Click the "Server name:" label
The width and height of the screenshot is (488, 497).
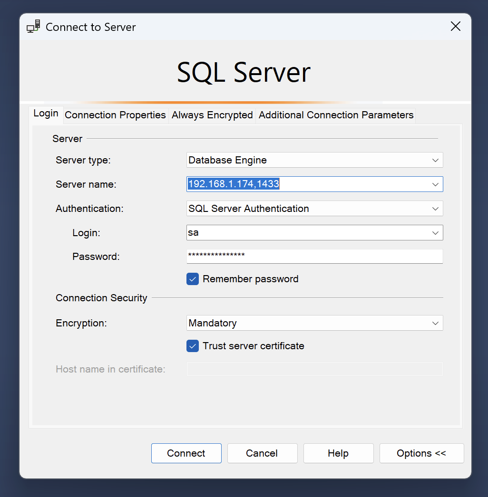tap(86, 184)
